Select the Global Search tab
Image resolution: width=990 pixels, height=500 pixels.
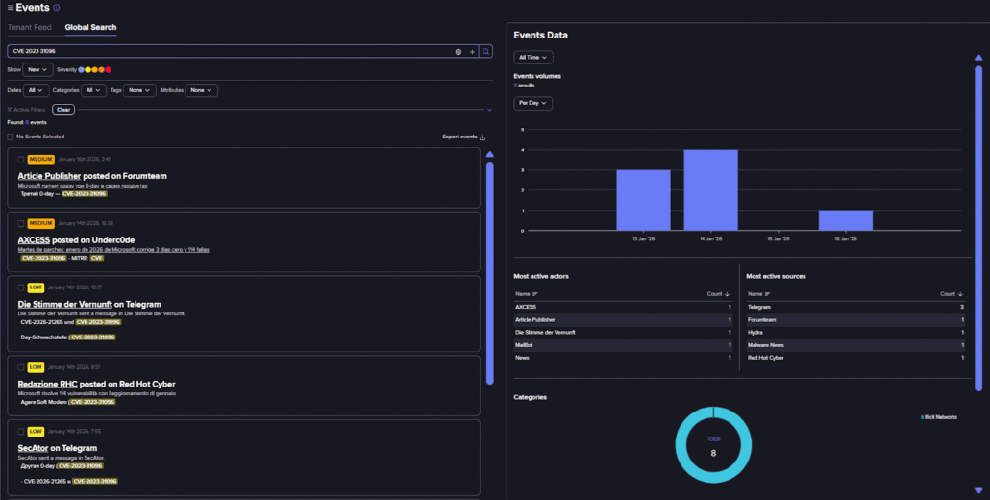click(90, 28)
